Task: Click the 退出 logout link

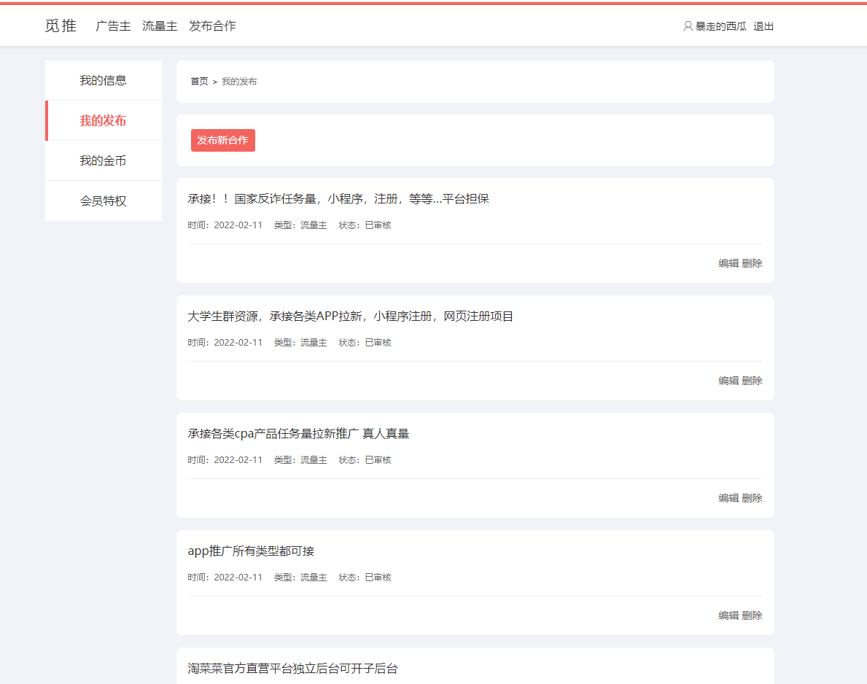Action: [763, 26]
